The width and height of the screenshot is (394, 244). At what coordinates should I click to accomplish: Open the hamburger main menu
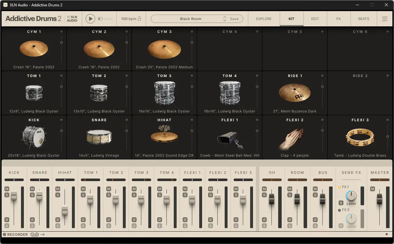point(385,19)
